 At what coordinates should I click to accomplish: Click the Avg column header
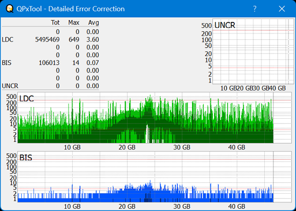click(93, 22)
